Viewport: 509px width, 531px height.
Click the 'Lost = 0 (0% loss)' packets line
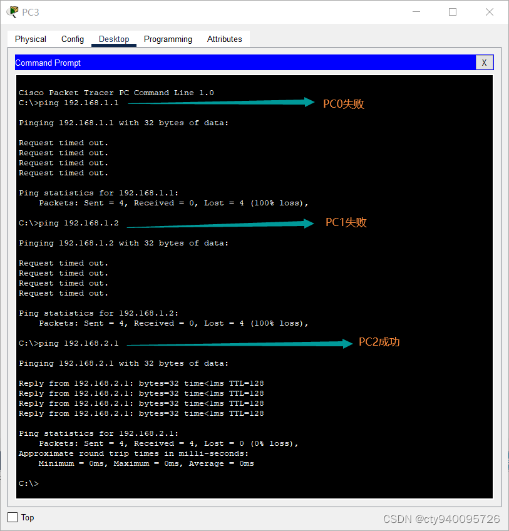coord(168,443)
